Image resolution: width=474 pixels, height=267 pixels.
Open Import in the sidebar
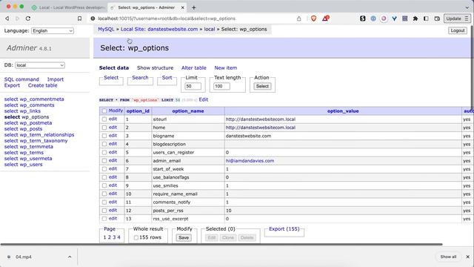[x=56, y=79]
